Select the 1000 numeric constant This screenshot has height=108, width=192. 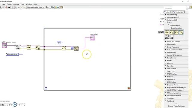59,43
